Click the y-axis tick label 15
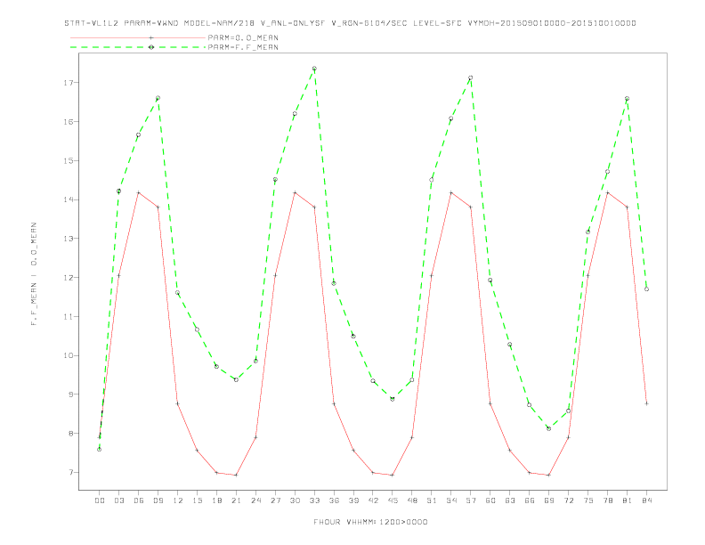 pyautogui.click(x=69, y=160)
